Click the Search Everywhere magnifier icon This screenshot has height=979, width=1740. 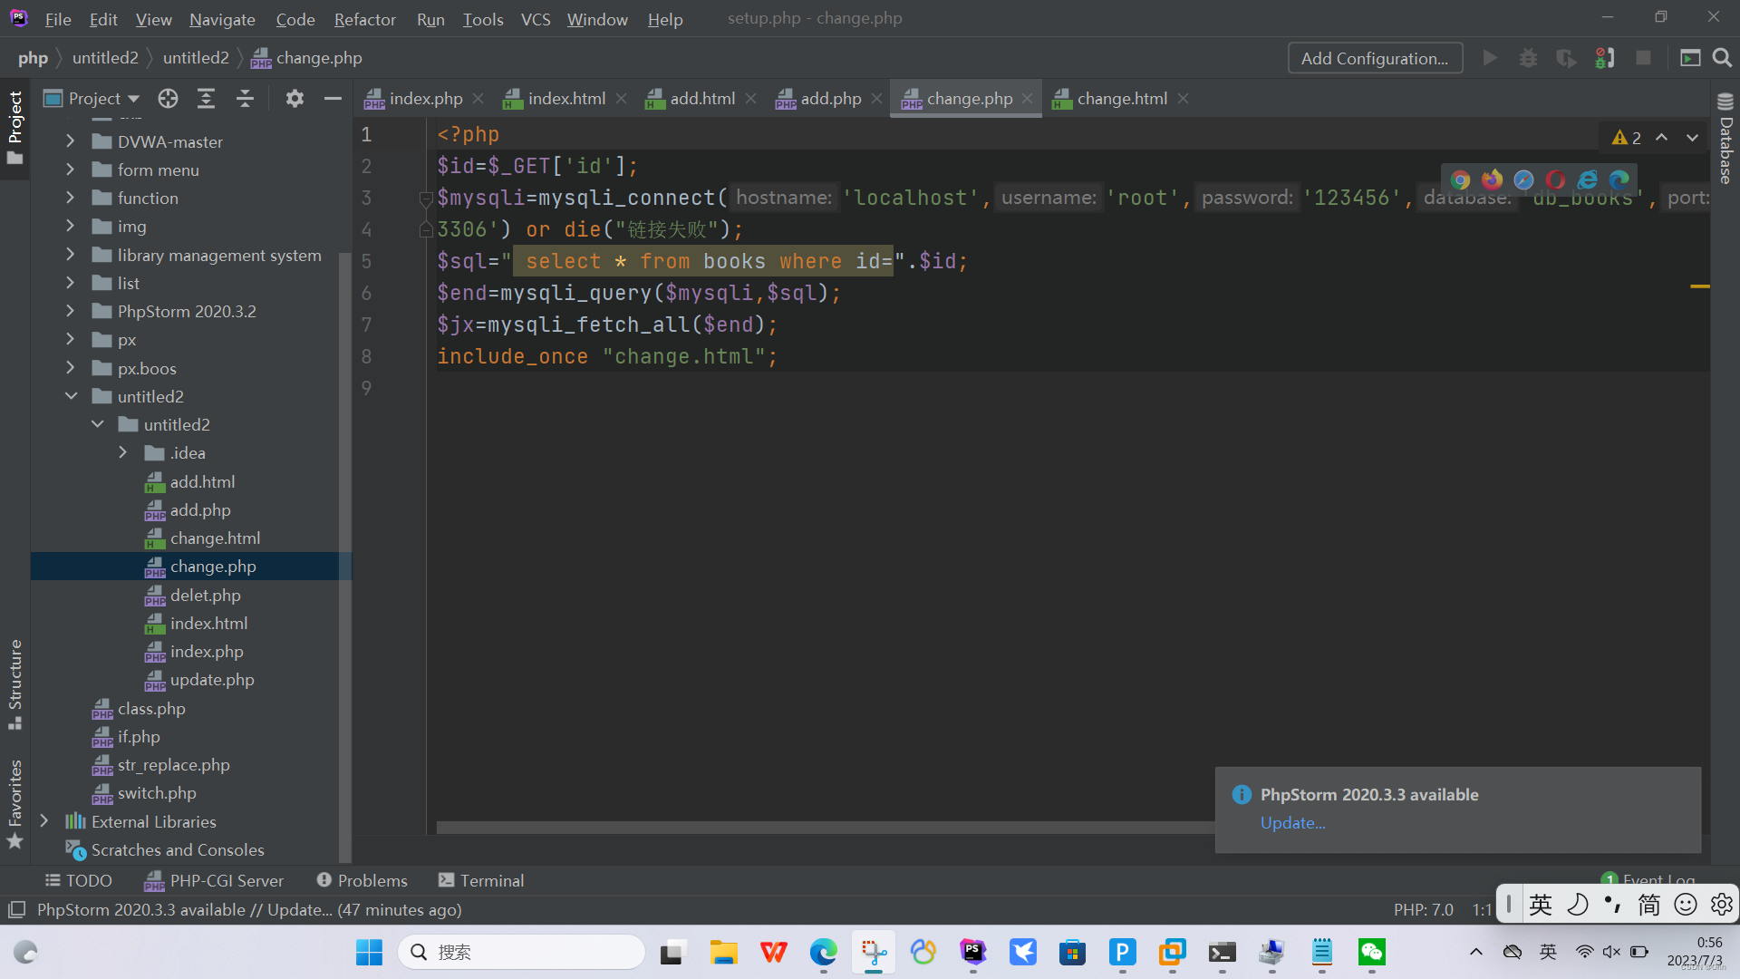coord(1722,58)
